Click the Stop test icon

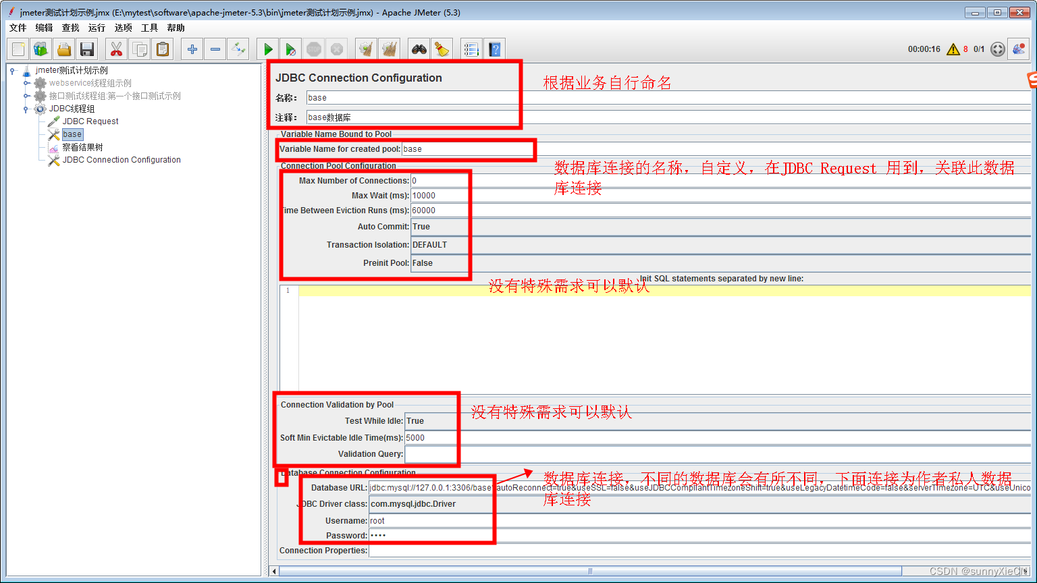(x=314, y=49)
